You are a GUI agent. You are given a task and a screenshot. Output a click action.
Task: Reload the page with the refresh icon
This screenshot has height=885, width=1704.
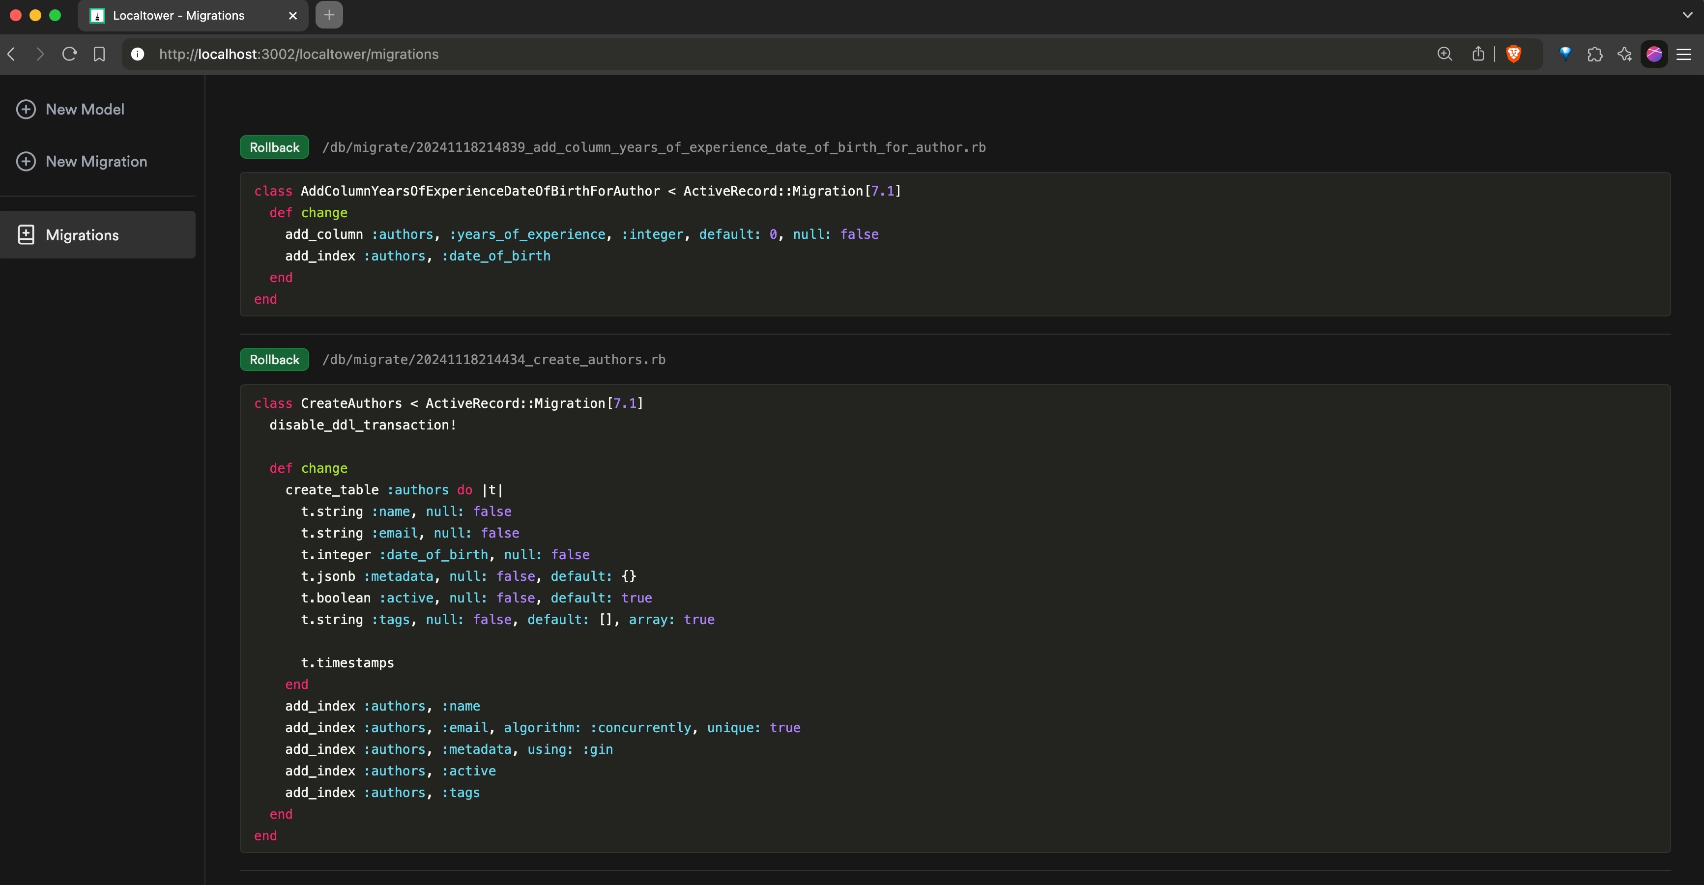(69, 54)
